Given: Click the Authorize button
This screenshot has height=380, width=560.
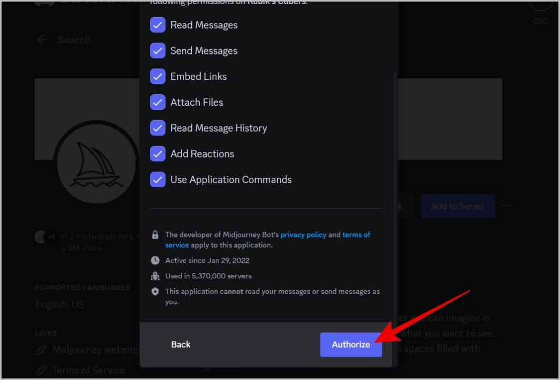Looking at the screenshot, I should click(351, 345).
